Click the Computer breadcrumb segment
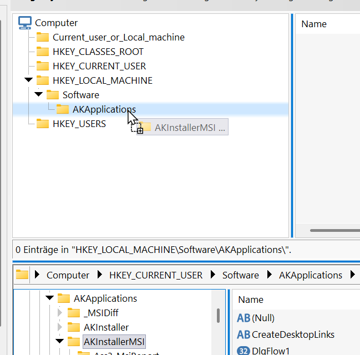The width and height of the screenshot is (360, 355). (68, 275)
